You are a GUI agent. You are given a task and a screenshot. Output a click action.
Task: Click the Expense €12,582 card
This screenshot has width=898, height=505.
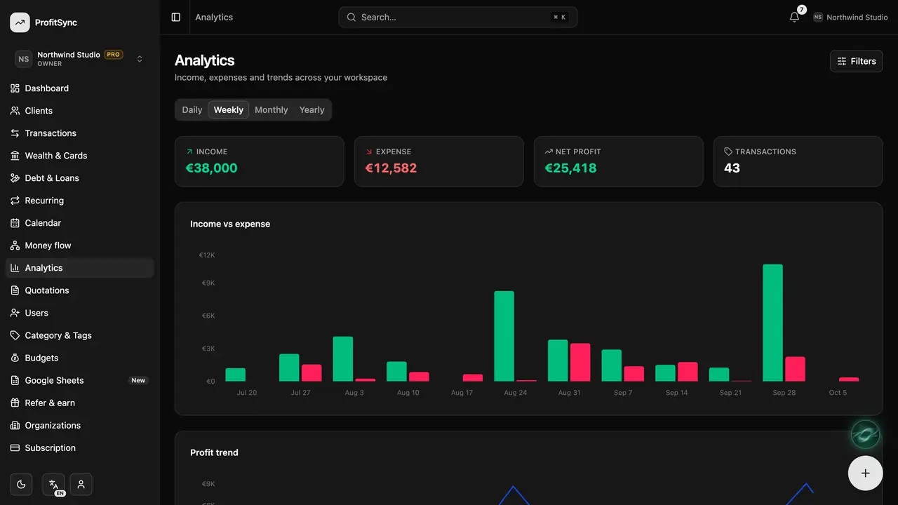439,161
